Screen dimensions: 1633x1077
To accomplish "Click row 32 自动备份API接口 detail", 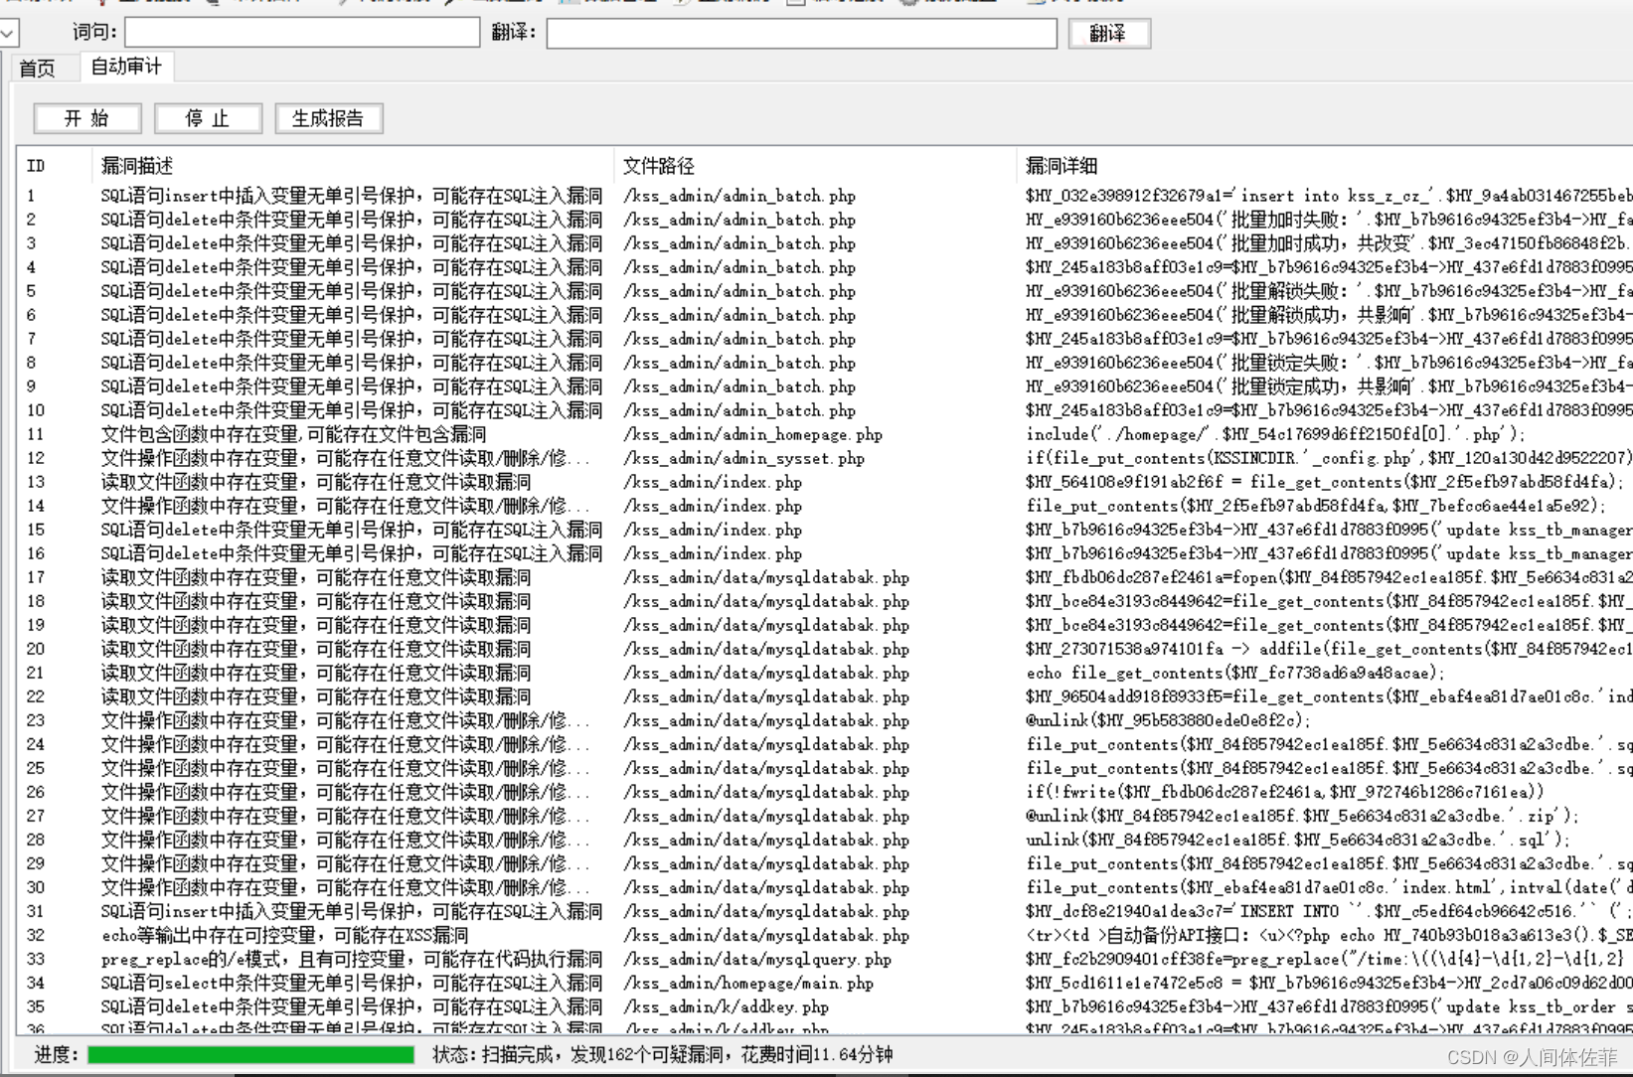I will pyautogui.click(x=1329, y=935).
